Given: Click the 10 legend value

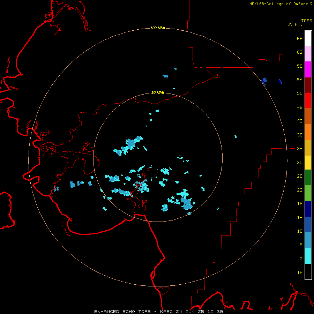Looking at the screenshot, I should point(300,231).
